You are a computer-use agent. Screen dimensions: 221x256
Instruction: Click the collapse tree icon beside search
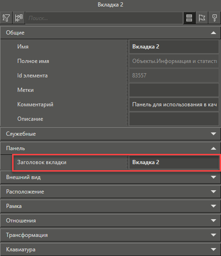coord(19,18)
